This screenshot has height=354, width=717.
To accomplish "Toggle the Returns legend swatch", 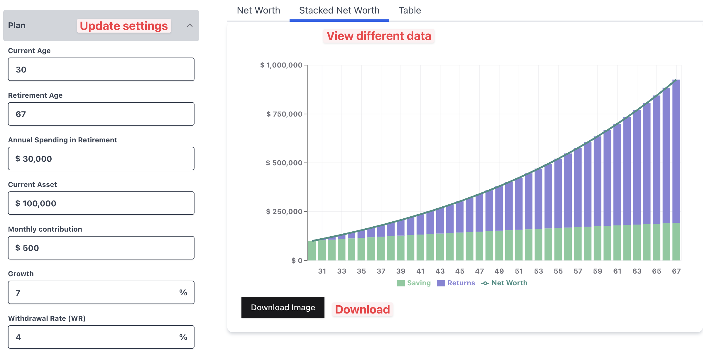I will pyautogui.click(x=441, y=283).
